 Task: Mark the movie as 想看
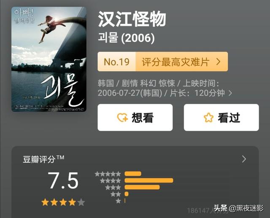click(135, 118)
